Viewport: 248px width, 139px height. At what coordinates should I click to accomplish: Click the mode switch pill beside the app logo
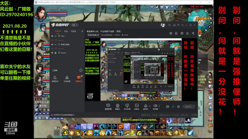[x=74, y=25]
